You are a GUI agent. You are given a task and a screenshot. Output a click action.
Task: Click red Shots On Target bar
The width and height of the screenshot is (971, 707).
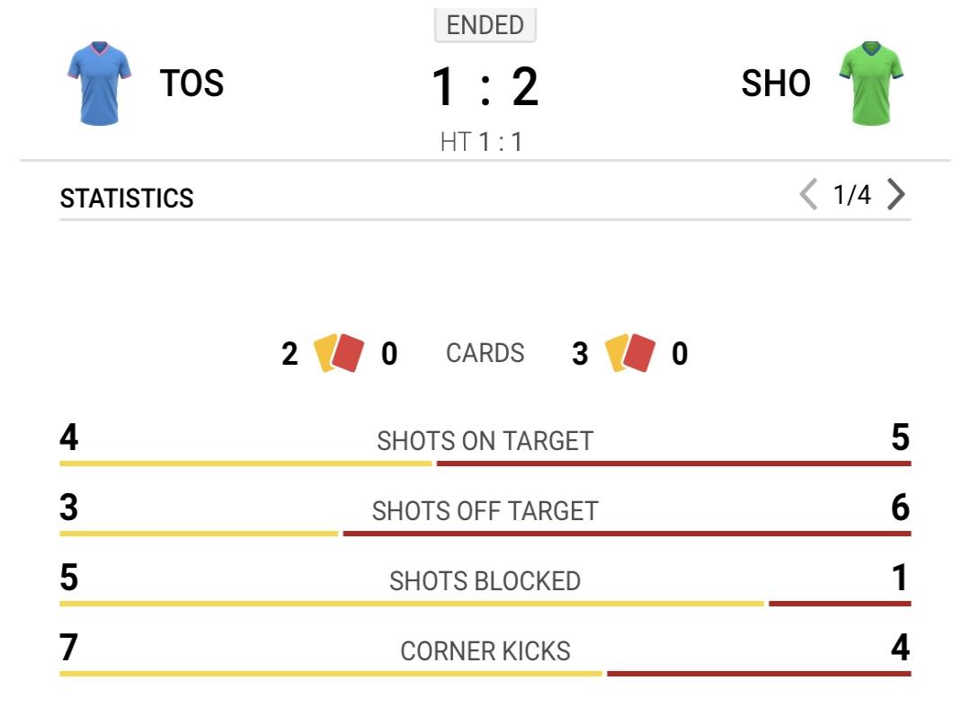click(673, 464)
